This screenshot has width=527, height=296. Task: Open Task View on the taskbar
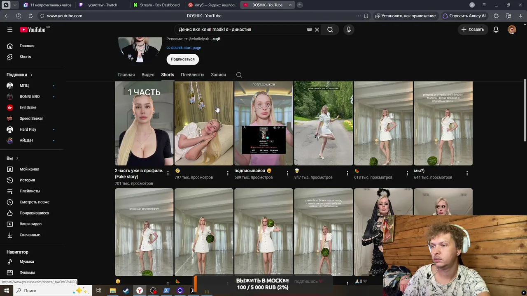click(x=99, y=291)
